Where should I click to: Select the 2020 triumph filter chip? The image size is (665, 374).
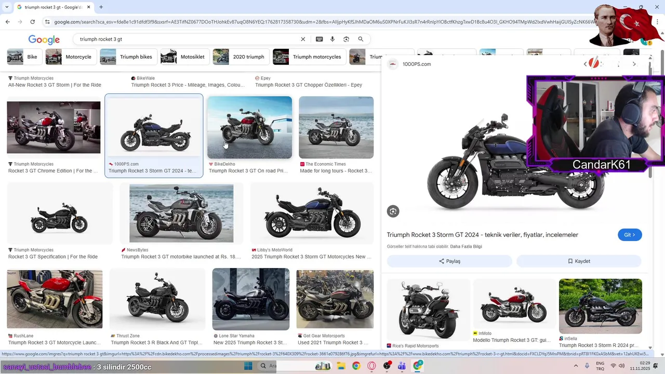pyautogui.click(x=240, y=57)
